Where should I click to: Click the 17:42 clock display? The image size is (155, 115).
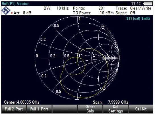tap(136, 4)
